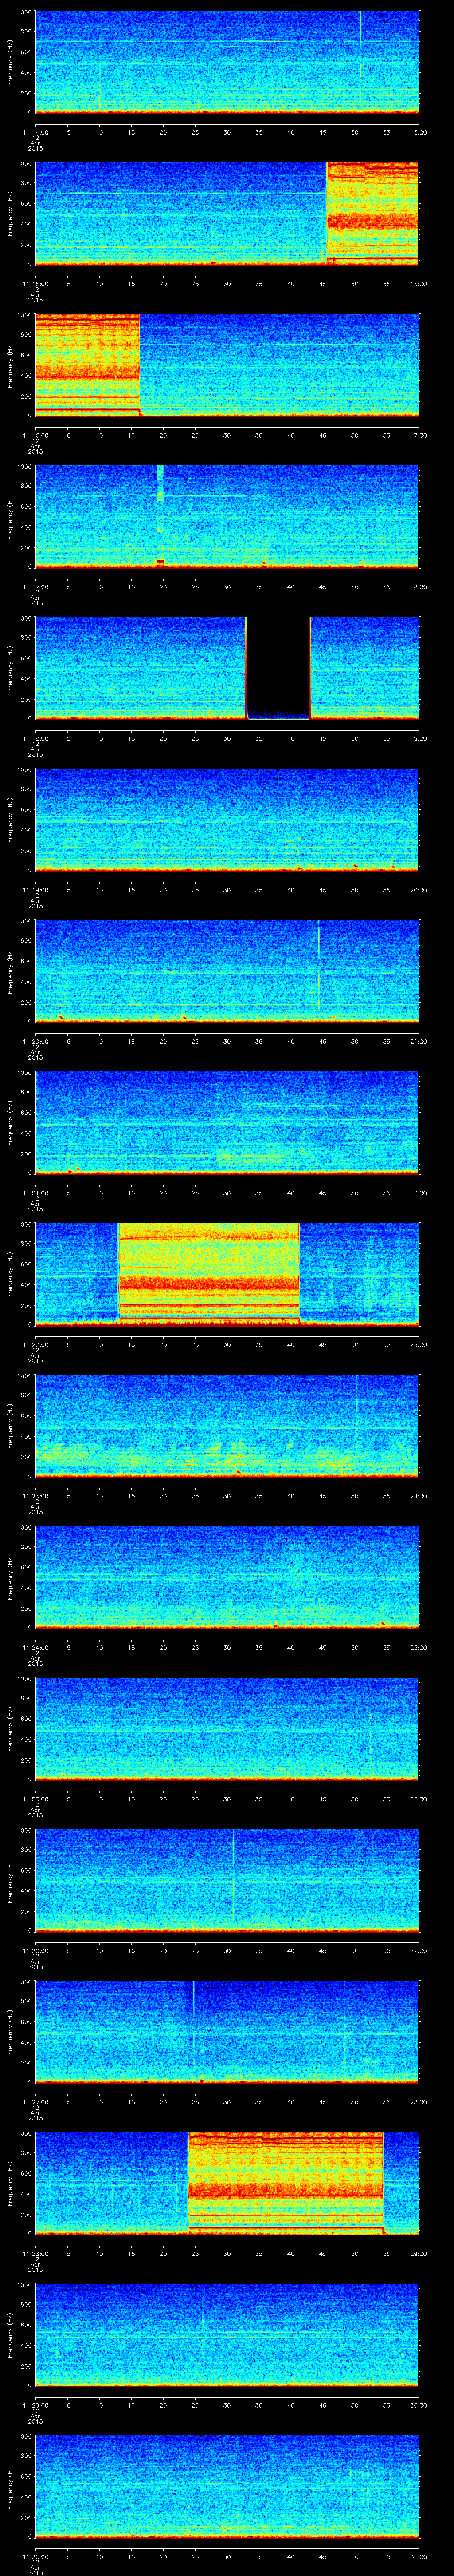Select the narrow vertical burst in the 11:17:00 spectrogram
454x2576 pixels.
coord(160,516)
